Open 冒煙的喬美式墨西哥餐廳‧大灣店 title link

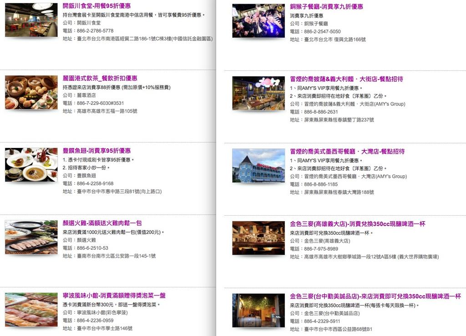(x=347, y=151)
